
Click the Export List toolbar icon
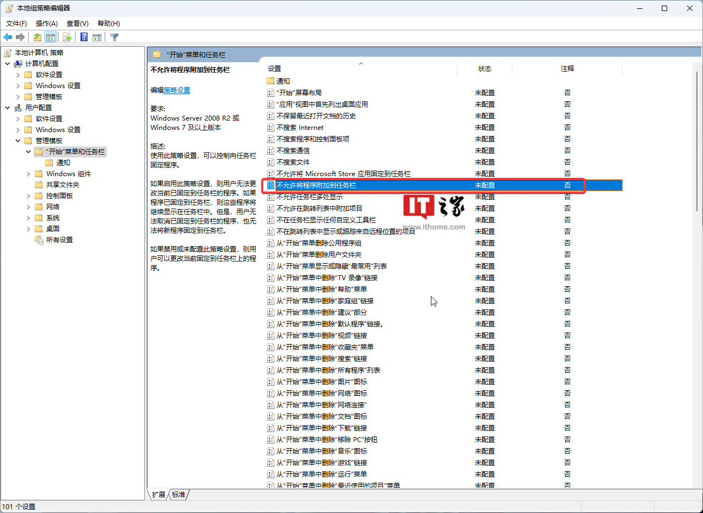coord(67,37)
